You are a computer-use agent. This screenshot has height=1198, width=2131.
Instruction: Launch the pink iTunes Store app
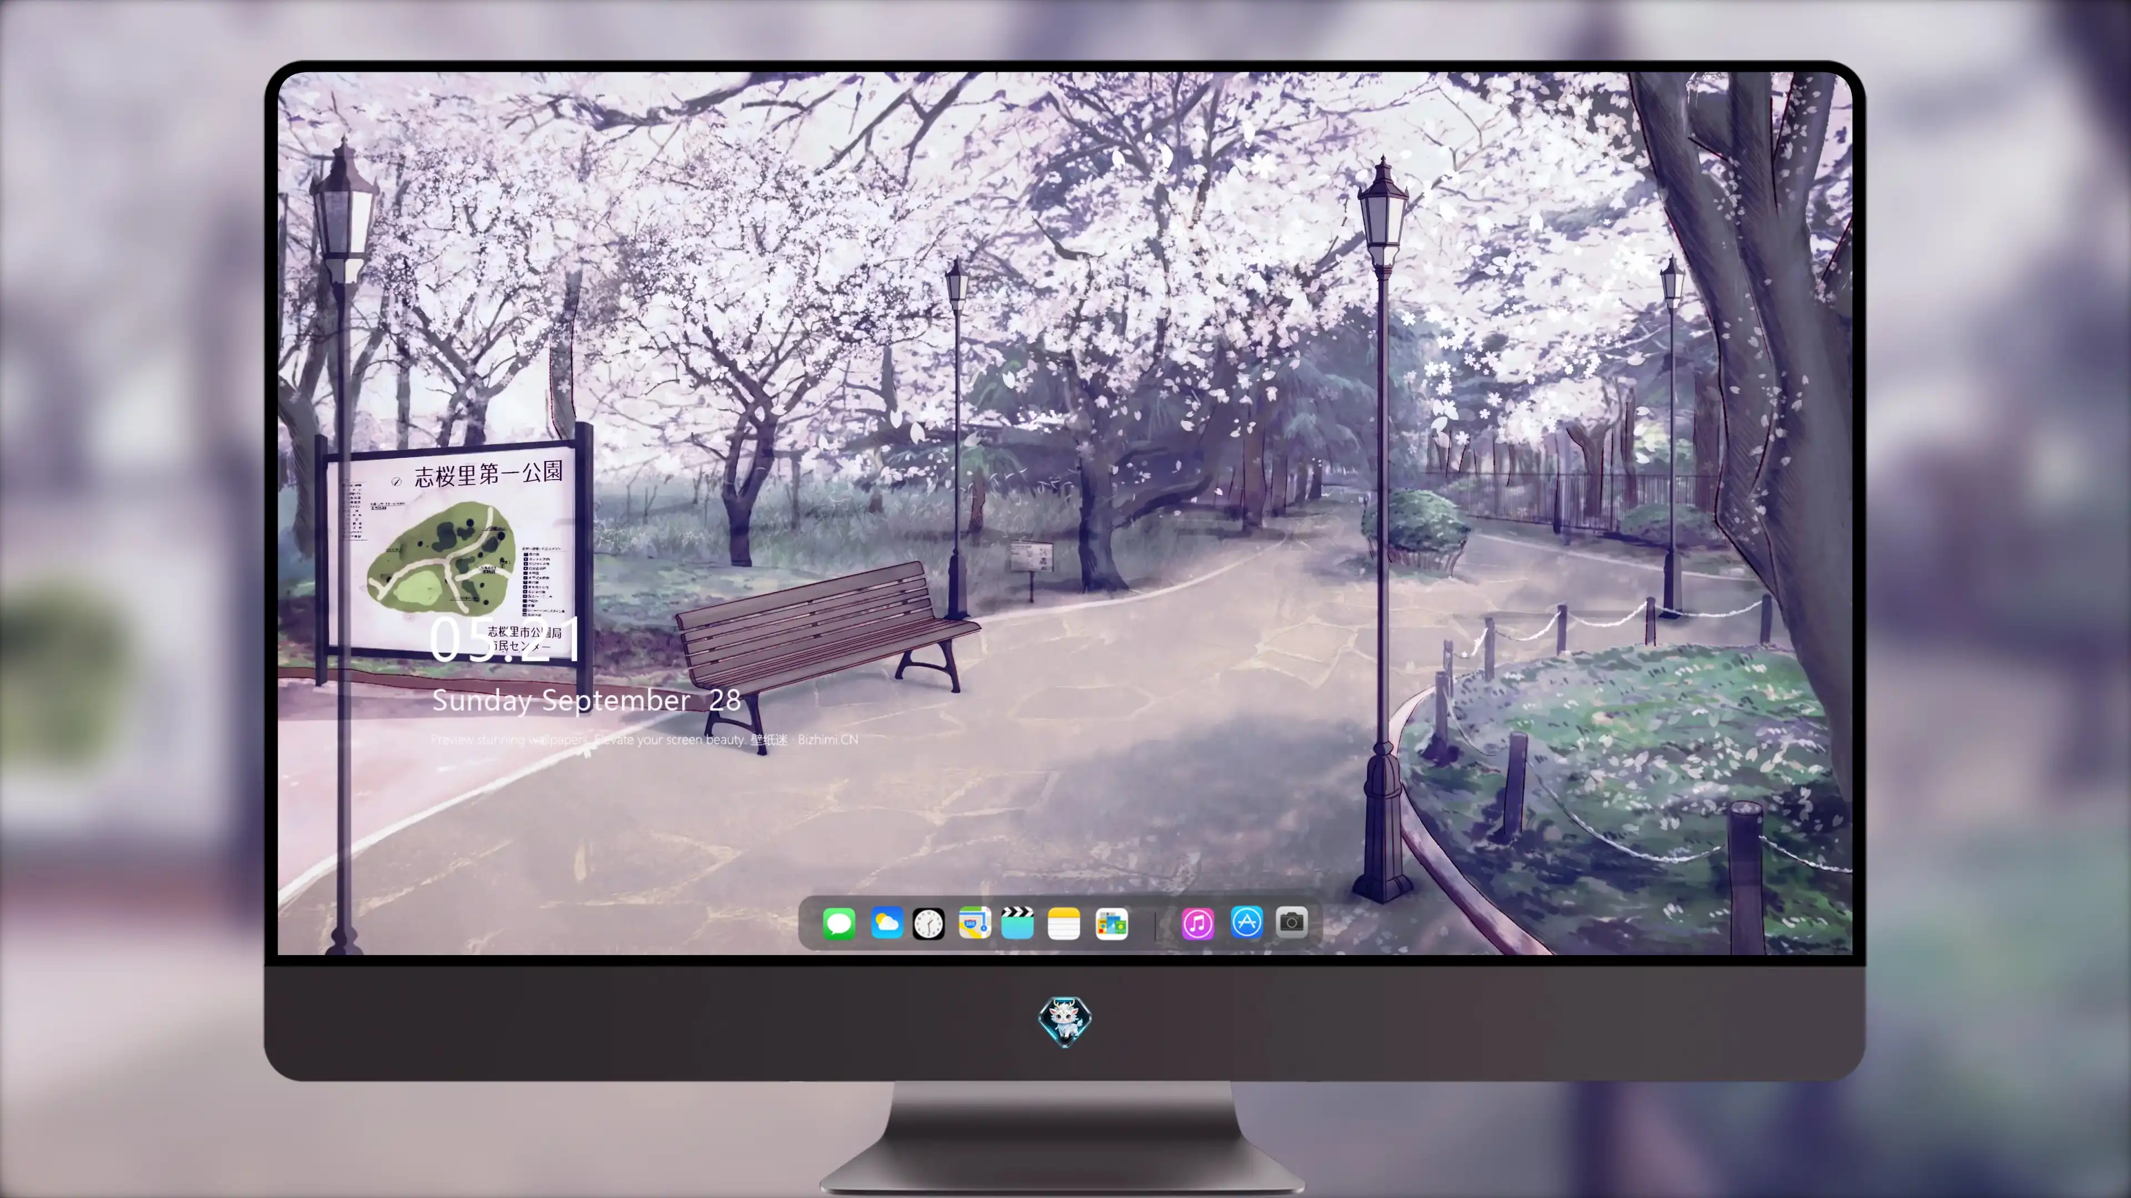(1198, 923)
